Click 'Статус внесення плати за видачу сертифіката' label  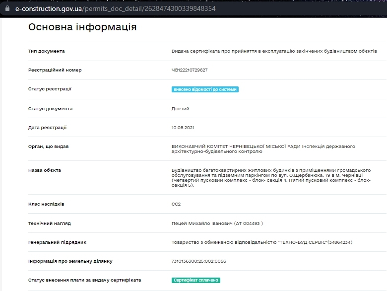[x=85, y=280]
